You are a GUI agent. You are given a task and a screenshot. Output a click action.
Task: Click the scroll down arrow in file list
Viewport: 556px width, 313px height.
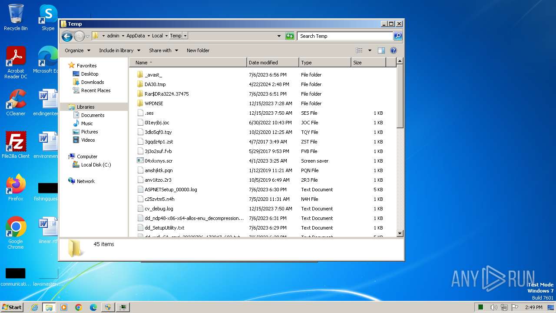point(400,233)
